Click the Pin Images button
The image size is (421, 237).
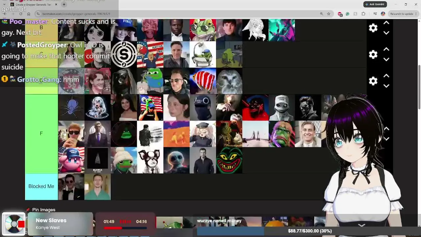point(40,210)
